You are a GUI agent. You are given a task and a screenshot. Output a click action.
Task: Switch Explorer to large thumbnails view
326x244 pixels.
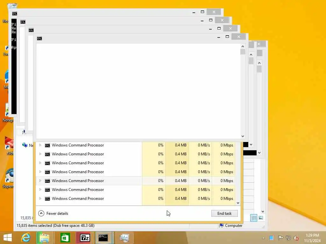tap(260, 218)
